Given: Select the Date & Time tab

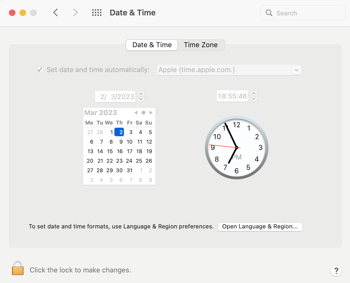Looking at the screenshot, I should [151, 45].
